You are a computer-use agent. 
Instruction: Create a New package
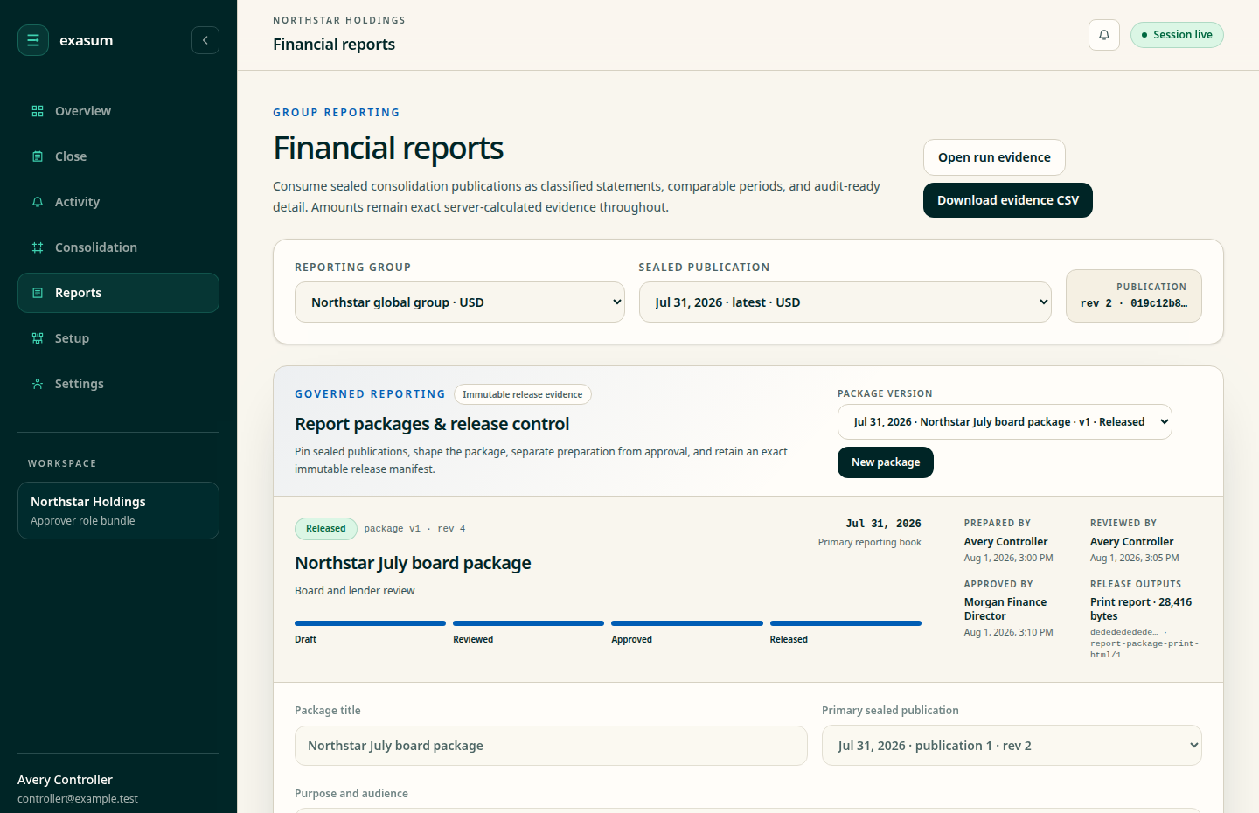click(886, 462)
